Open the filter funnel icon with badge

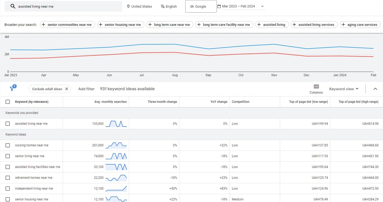click(12, 88)
